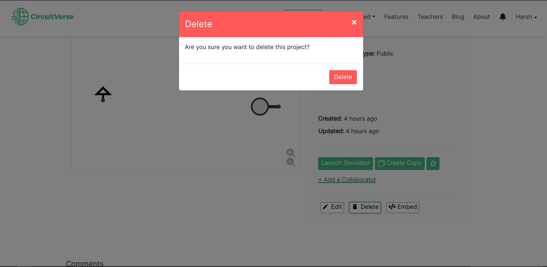Collapse the Delete confirmation with the X
This screenshot has width=547, height=267.
click(354, 22)
